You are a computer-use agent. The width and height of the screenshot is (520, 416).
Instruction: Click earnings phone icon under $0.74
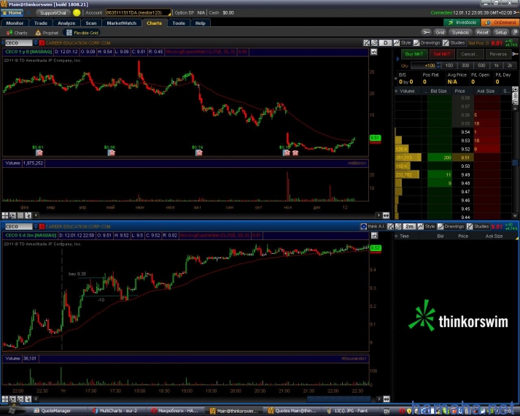[198, 153]
